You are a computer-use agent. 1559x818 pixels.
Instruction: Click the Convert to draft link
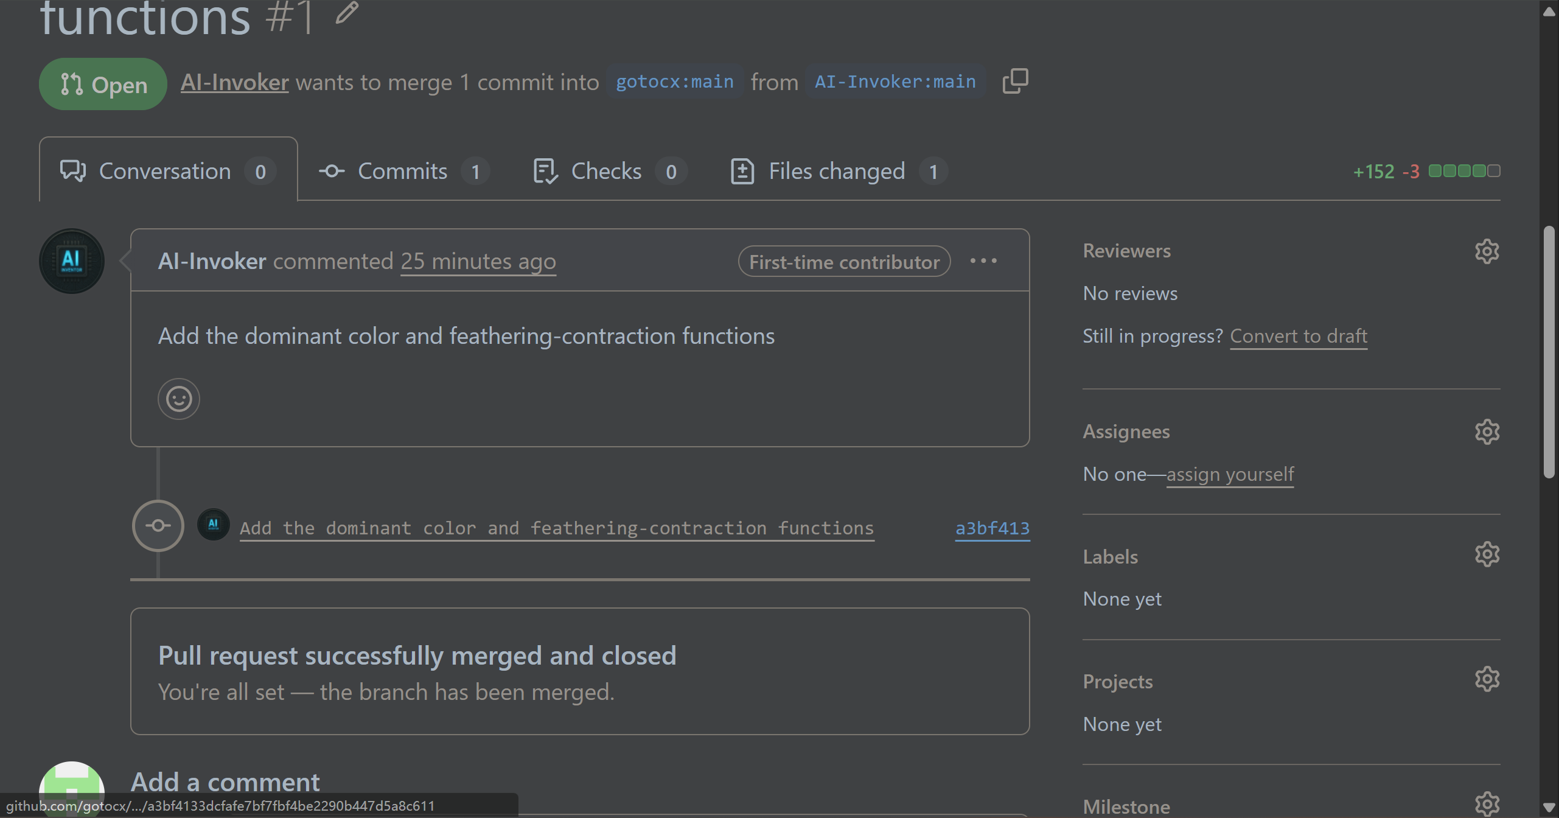[1299, 336]
